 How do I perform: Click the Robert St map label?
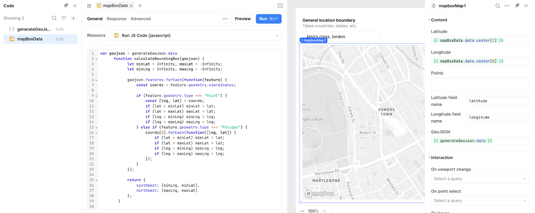pyautogui.click(x=367, y=133)
